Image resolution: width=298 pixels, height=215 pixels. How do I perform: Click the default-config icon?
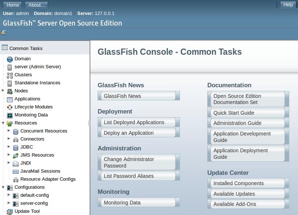[16, 196]
